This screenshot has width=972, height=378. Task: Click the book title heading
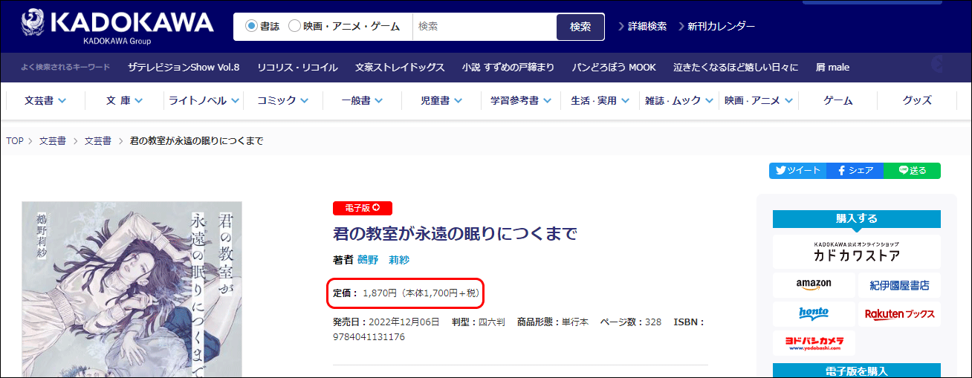tap(456, 233)
